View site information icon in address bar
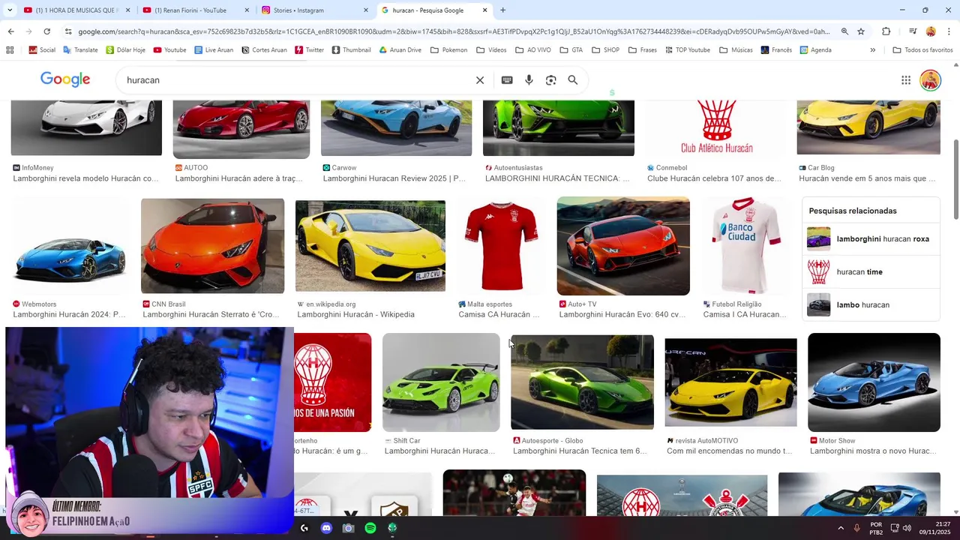The height and width of the screenshot is (540, 960). 68,31
